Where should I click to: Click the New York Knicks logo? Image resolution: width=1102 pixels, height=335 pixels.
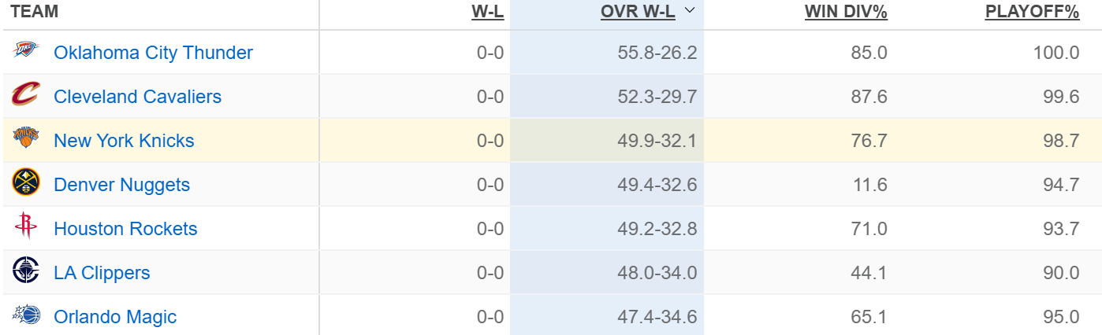[25, 140]
